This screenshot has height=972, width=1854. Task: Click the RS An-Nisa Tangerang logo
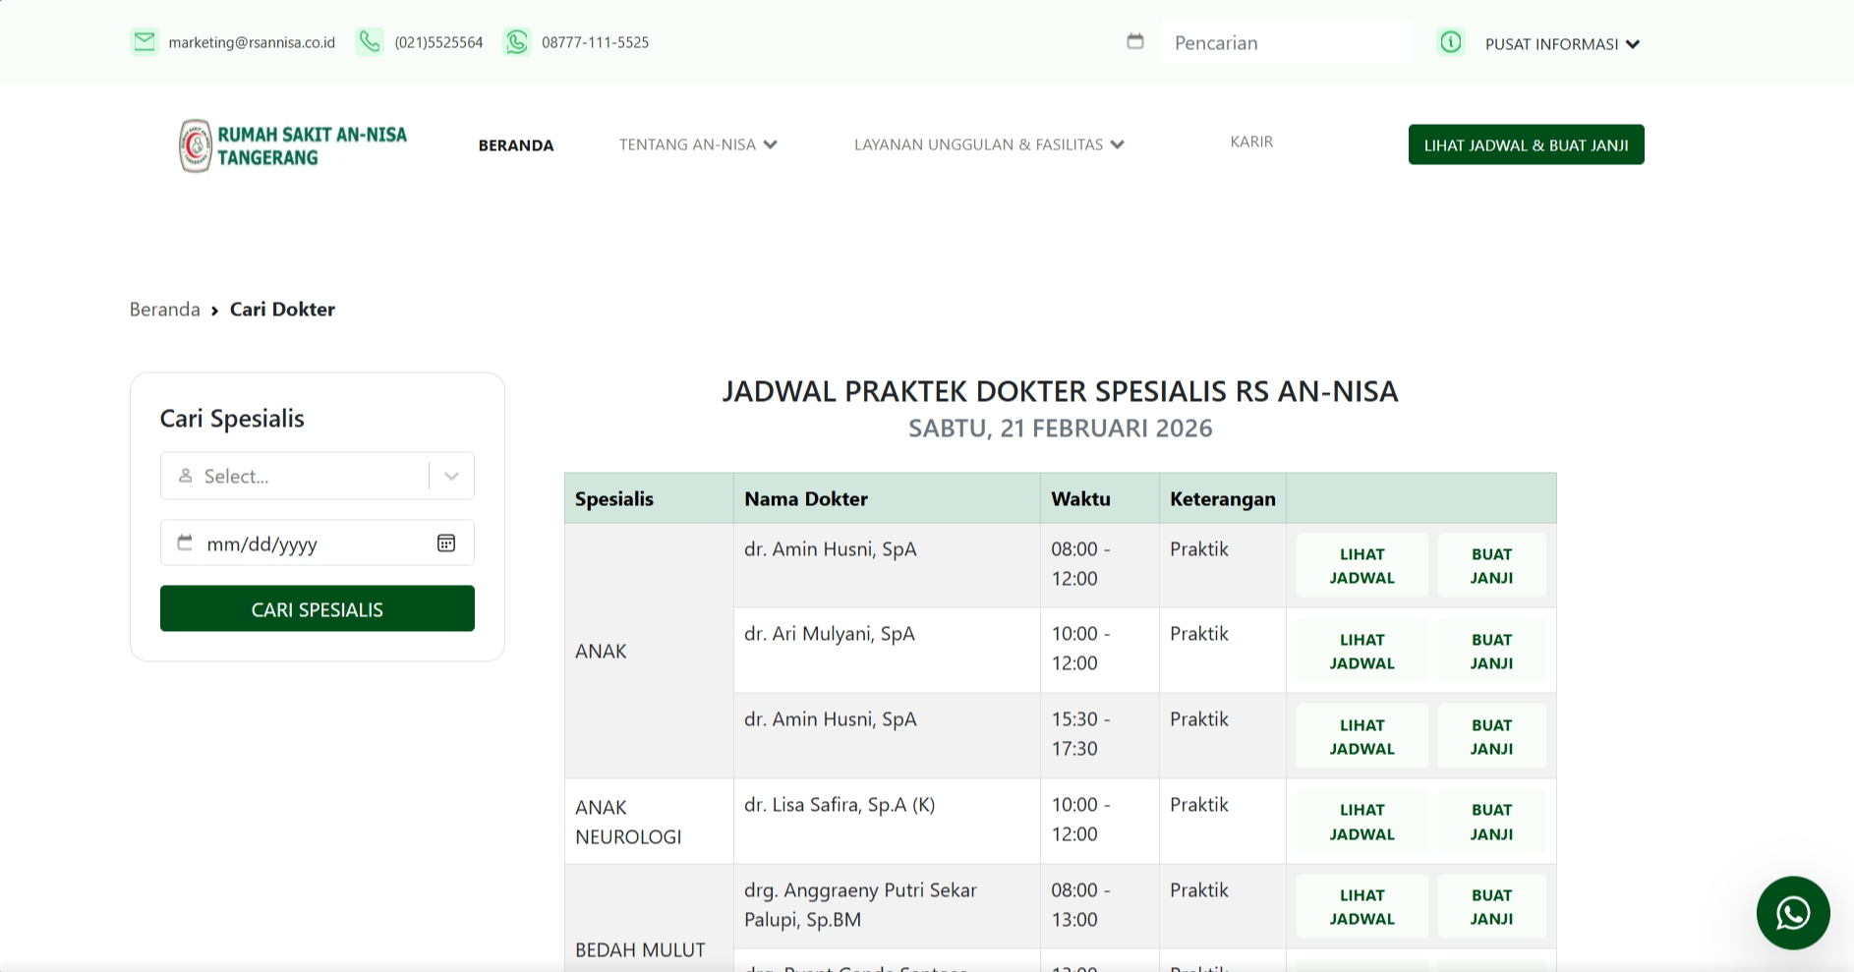pos(291,144)
